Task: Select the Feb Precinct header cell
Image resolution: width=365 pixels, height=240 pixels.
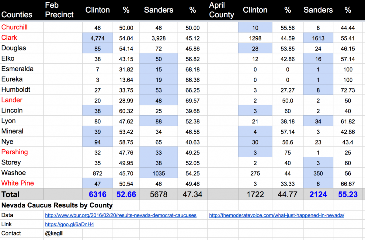Action: coord(59,10)
